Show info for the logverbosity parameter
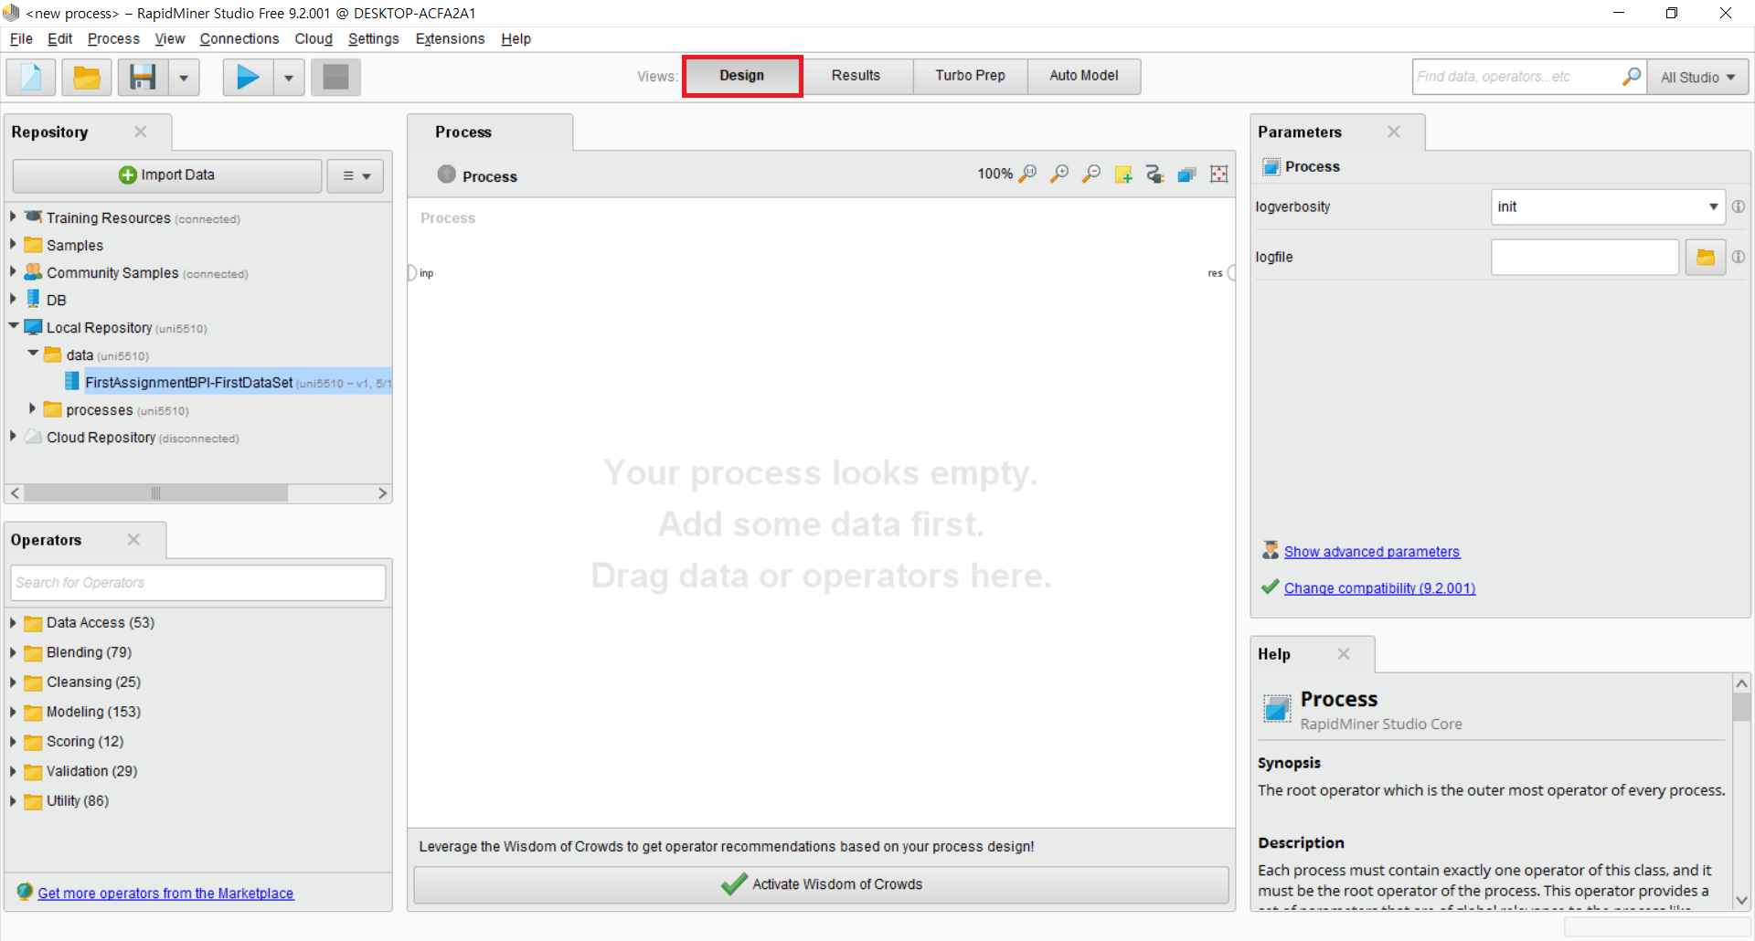This screenshot has height=941, width=1755. pyautogui.click(x=1739, y=207)
